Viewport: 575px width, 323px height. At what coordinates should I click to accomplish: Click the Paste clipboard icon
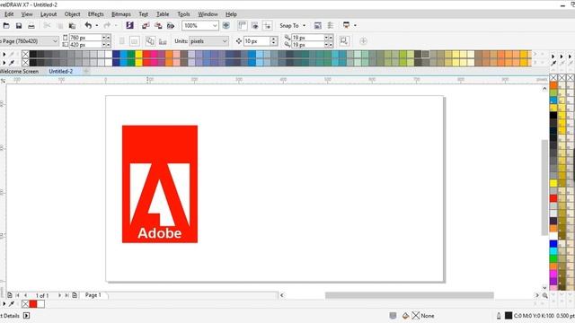point(72,26)
